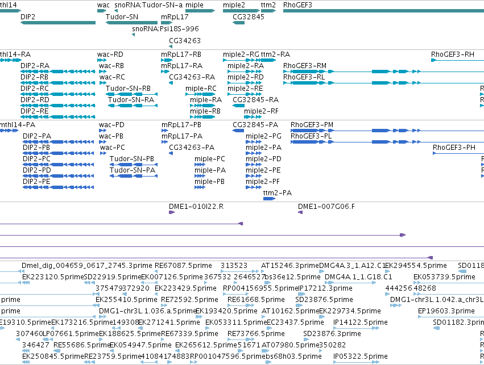Select the AT15246.3prime EST label

point(290,266)
